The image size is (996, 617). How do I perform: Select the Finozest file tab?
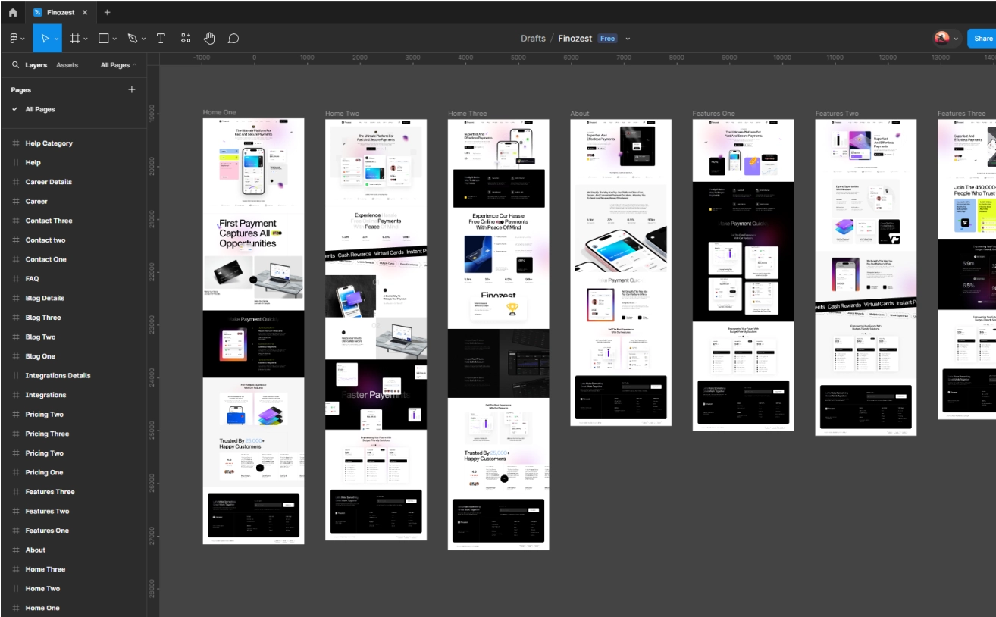(x=61, y=13)
